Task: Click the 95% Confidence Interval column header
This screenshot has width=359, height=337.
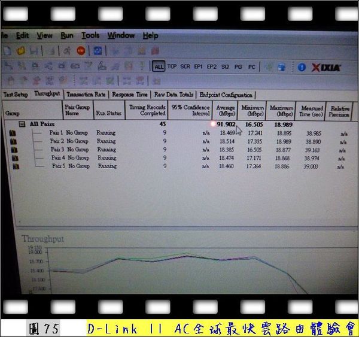Action: pos(190,110)
